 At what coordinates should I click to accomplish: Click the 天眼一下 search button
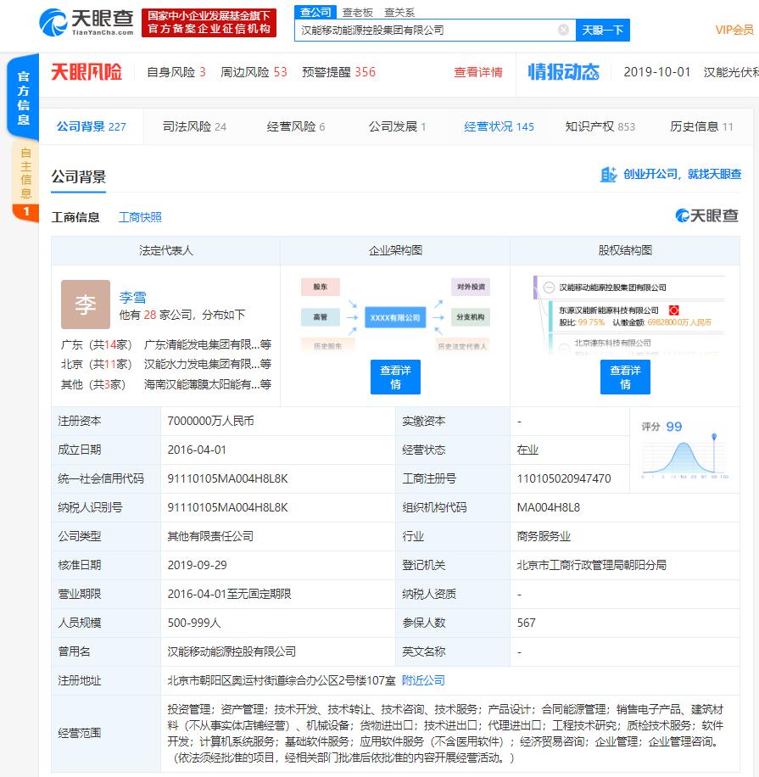pyautogui.click(x=602, y=31)
